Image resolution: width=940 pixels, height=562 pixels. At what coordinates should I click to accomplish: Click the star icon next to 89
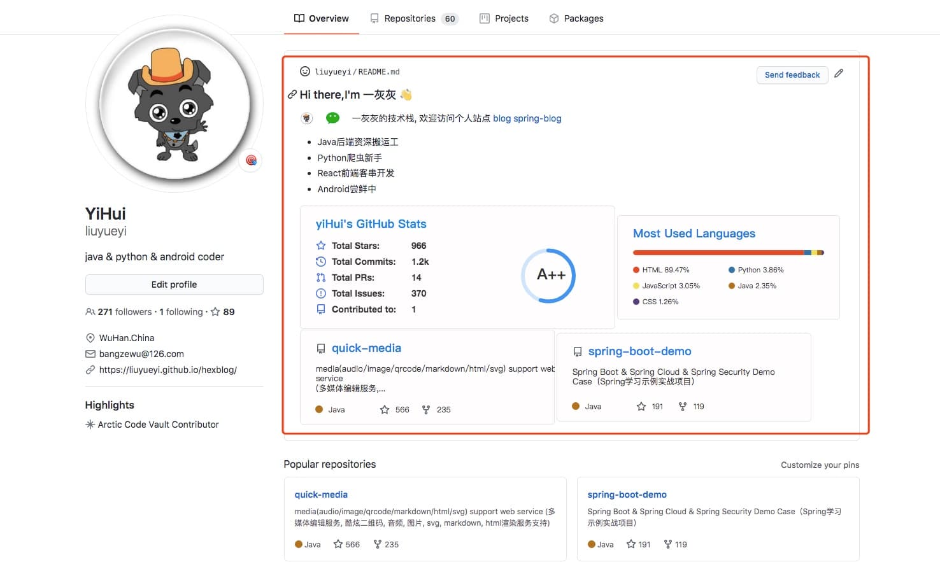click(x=215, y=311)
